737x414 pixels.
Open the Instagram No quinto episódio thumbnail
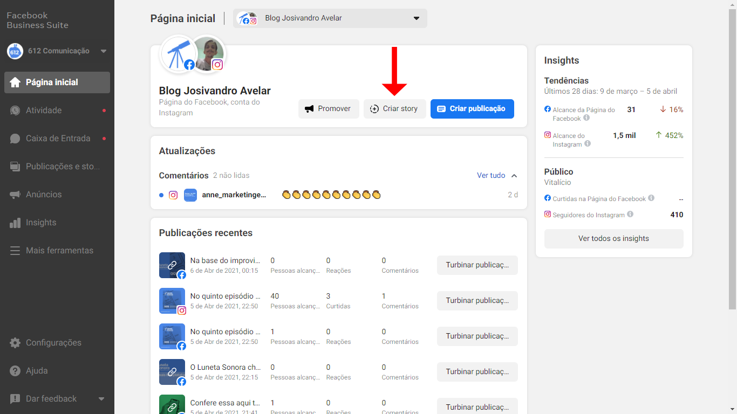point(172,301)
